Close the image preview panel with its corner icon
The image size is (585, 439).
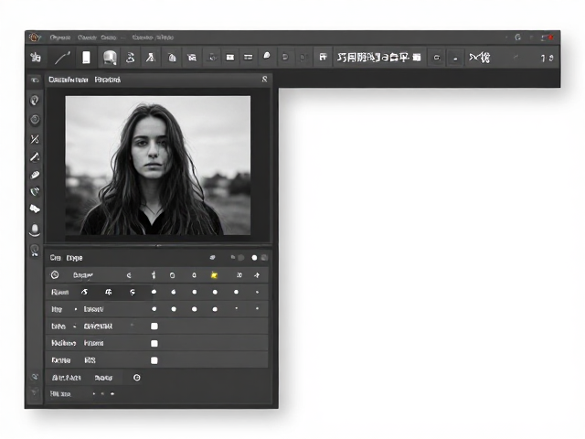(264, 80)
